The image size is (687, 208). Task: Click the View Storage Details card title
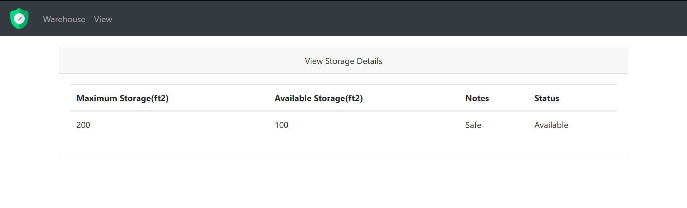click(x=343, y=61)
